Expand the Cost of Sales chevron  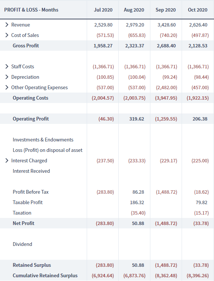7,35
